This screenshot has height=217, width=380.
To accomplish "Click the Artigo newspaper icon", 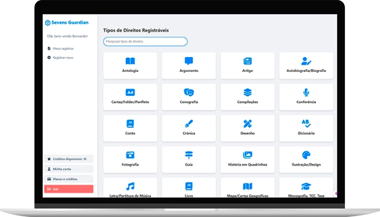I will (247, 61).
